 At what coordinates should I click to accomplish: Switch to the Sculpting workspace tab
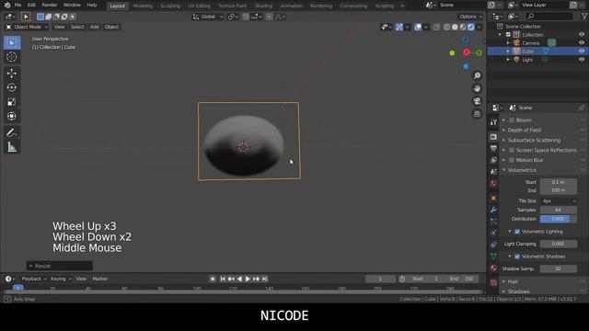click(170, 6)
